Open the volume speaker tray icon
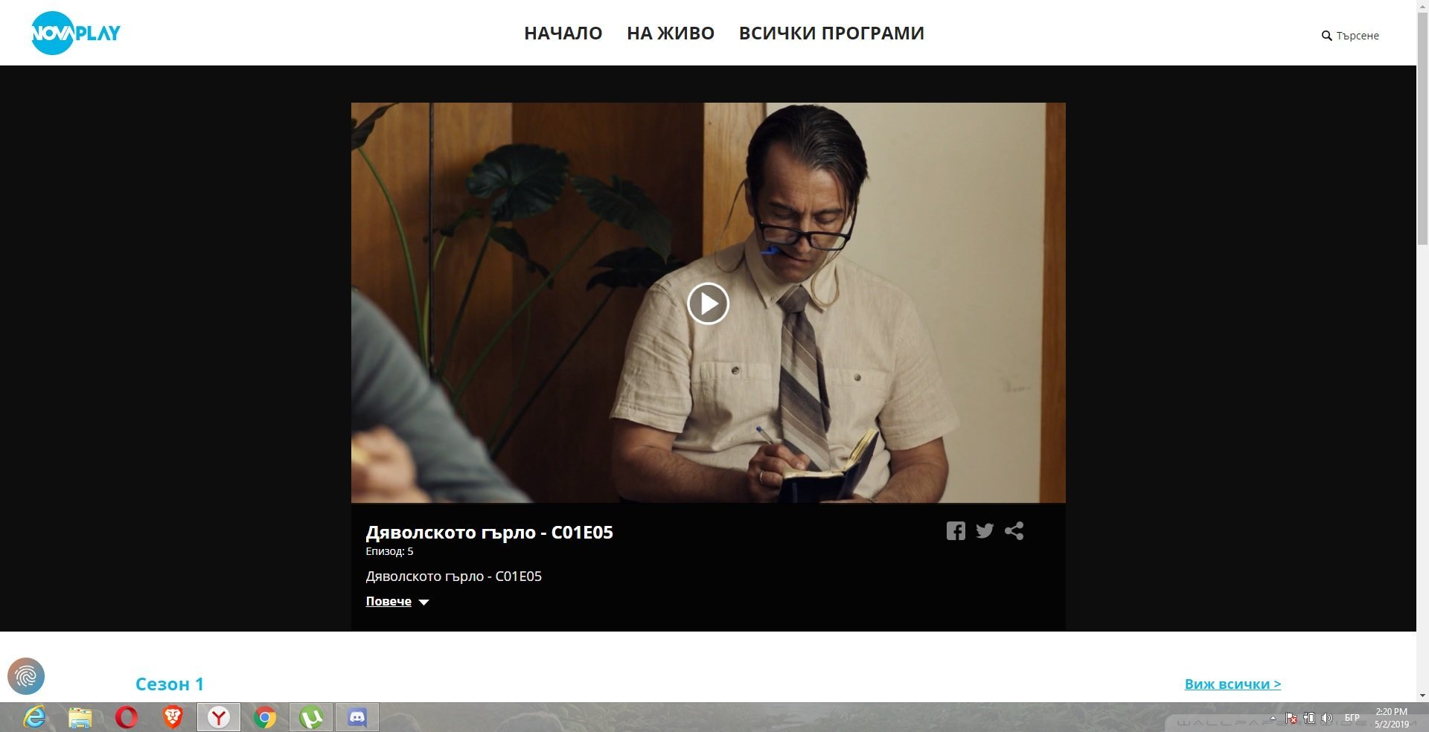The width and height of the screenshot is (1429, 732). tap(1326, 718)
